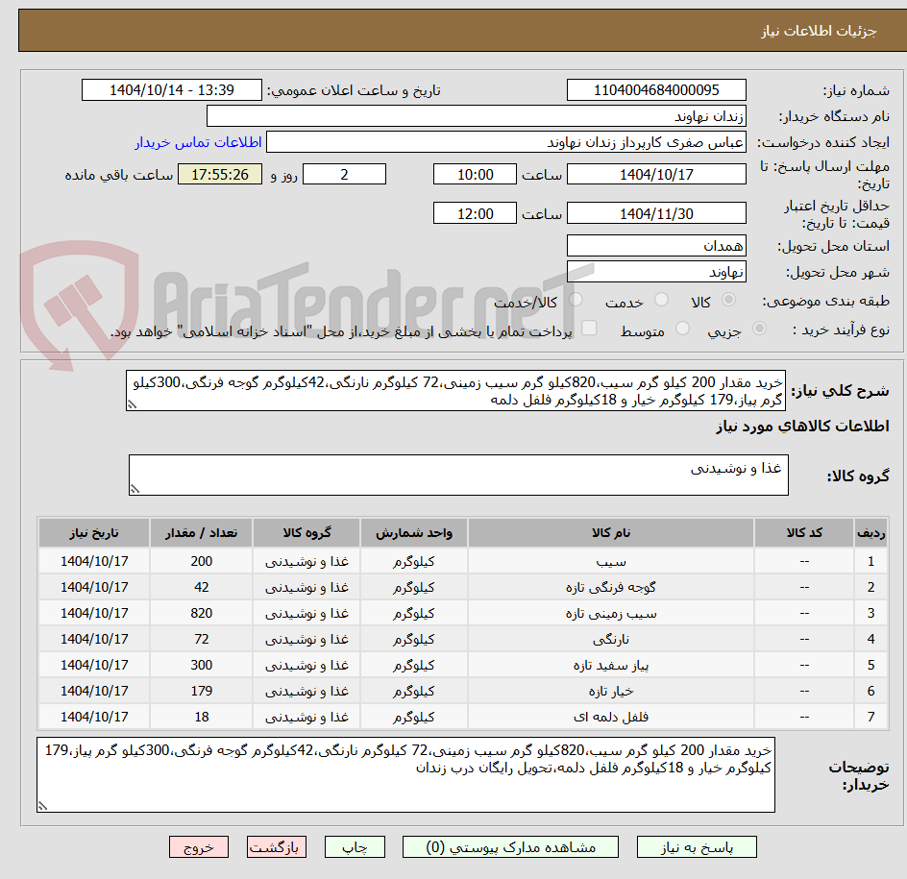Click price validity date 1404/11/30 field
Screen dimensions: 907x879
656,213
